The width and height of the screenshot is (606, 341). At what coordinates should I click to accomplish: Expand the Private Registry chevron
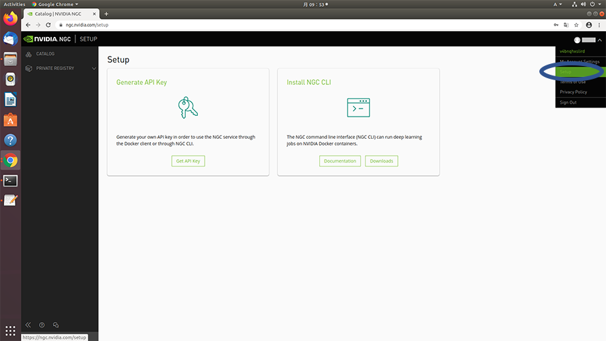click(94, 69)
